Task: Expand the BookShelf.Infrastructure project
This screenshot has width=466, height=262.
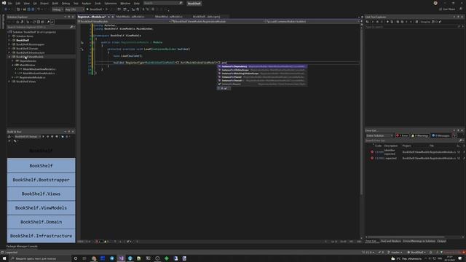Action: pos(9,52)
